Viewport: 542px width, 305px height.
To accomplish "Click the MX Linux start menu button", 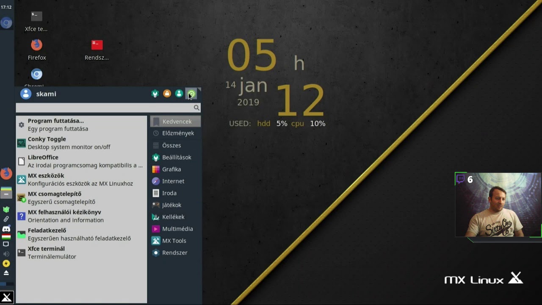I will 6,297.
